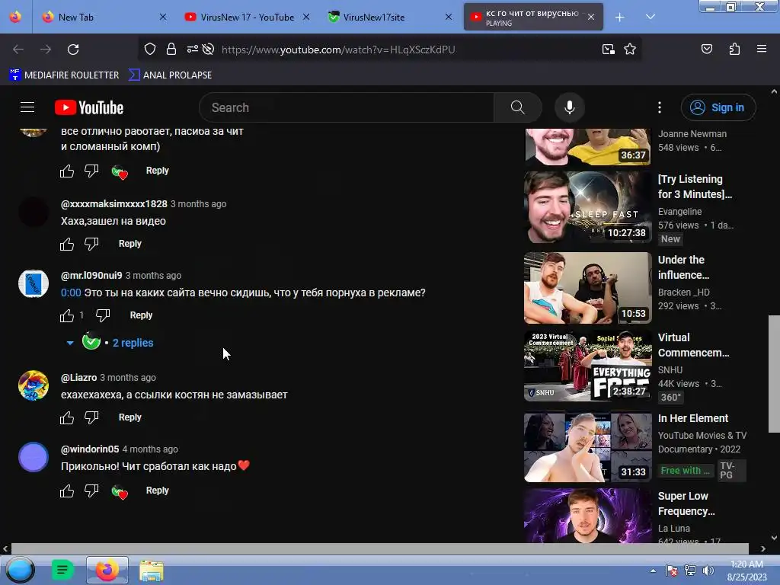
Task: Bookmark this page with the star
Action: pyautogui.click(x=630, y=49)
